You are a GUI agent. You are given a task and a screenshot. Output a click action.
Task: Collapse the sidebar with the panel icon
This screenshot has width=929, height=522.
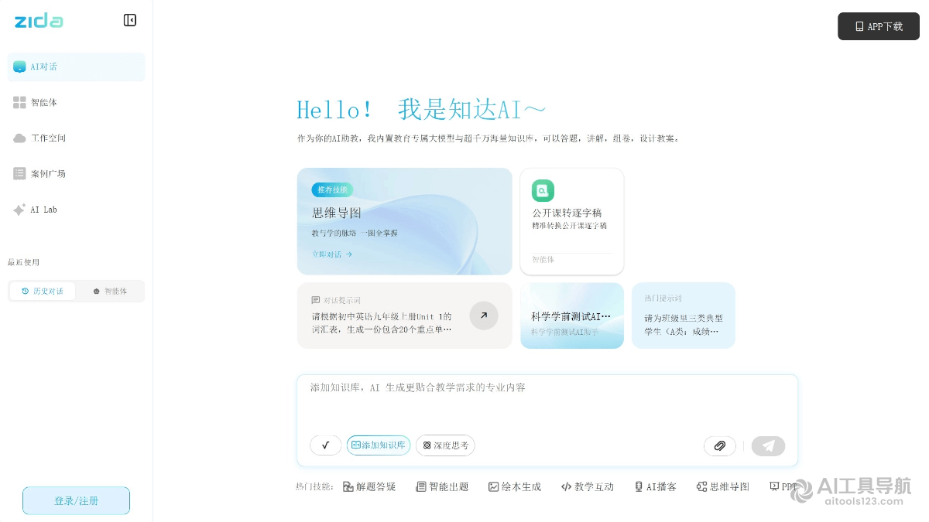click(x=130, y=20)
